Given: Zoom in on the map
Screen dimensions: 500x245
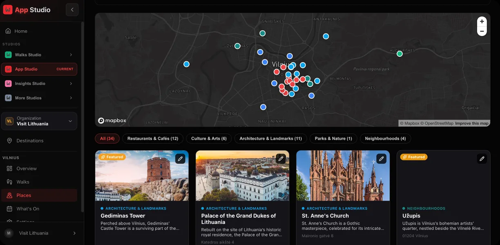Looking at the screenshot, I should (482, 21).
